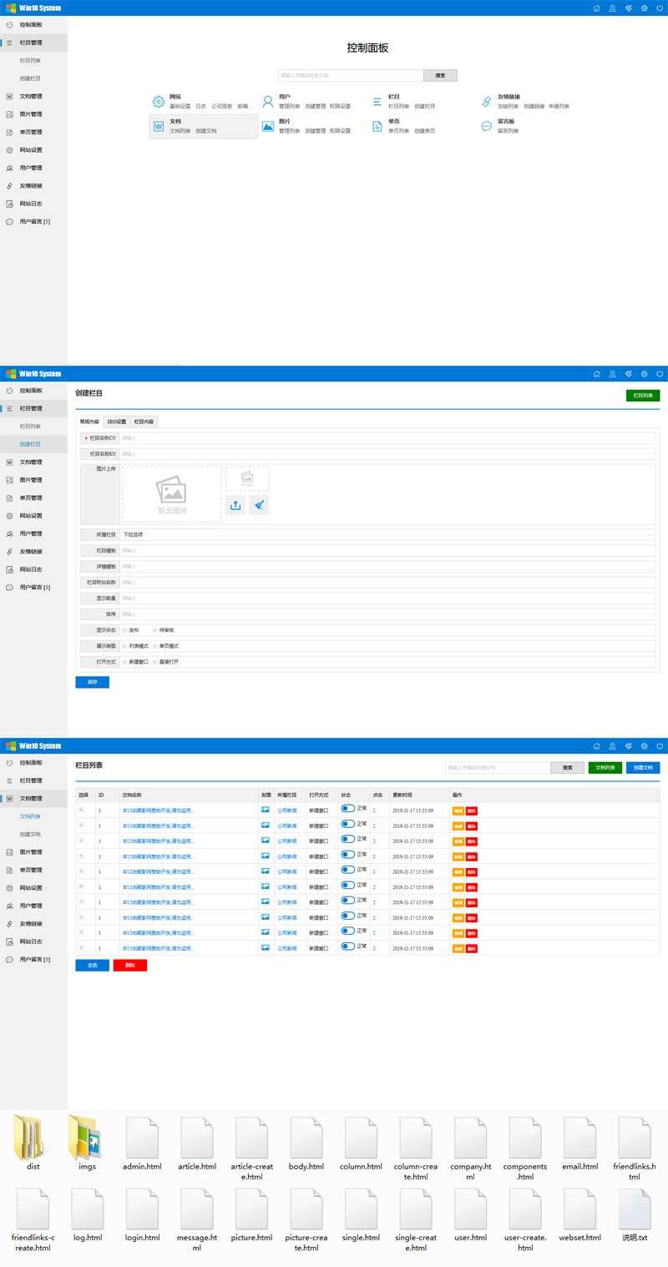Click the 栏目名称CN input field
Screen dimensions: 668x1267
tap(387, 437)
